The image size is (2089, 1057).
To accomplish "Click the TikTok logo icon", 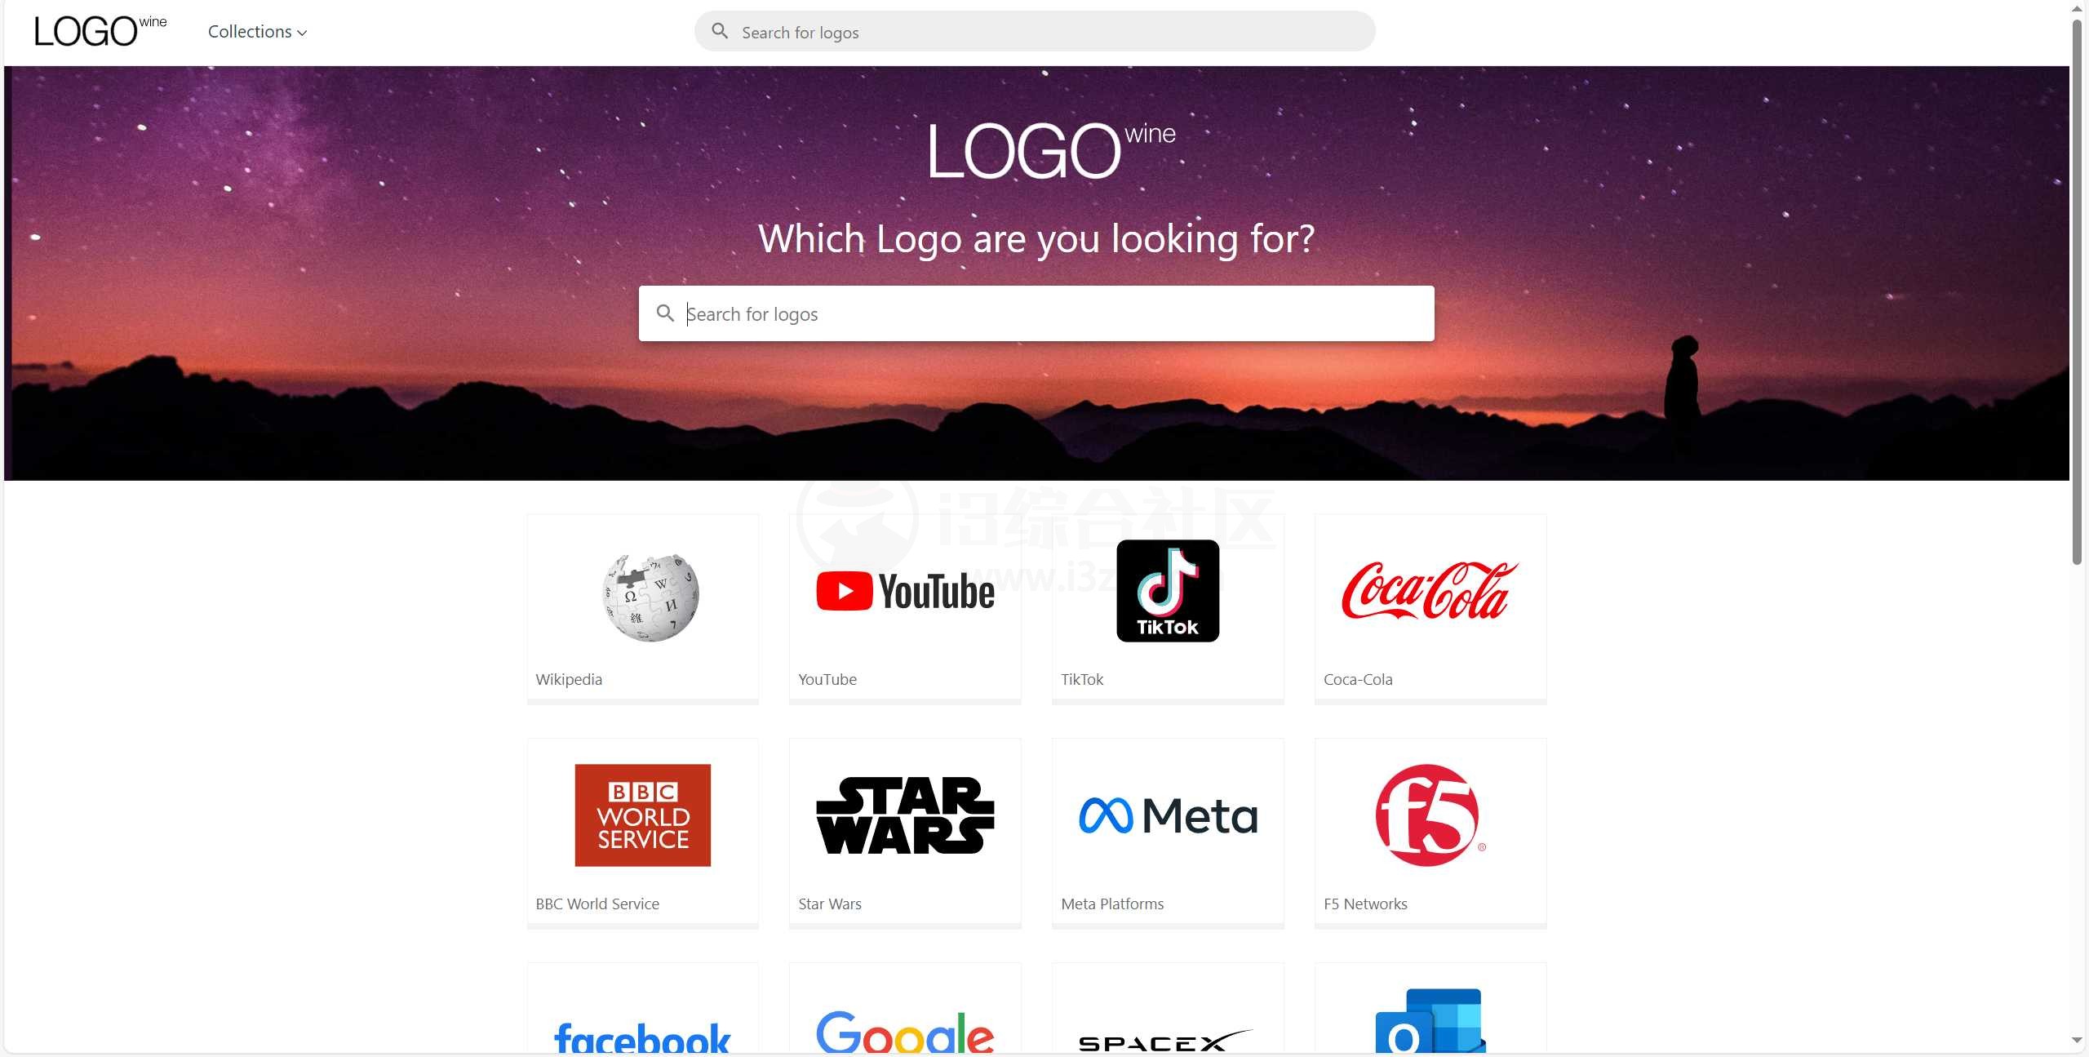I will coord(1167,589).
